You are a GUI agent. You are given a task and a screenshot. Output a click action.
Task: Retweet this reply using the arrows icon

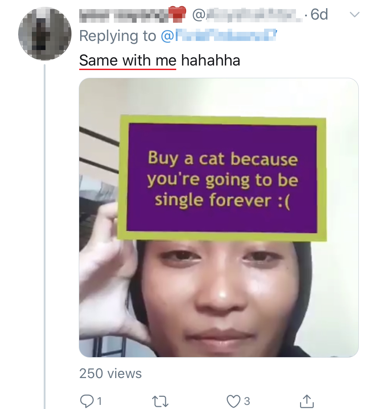coord(159,401)
